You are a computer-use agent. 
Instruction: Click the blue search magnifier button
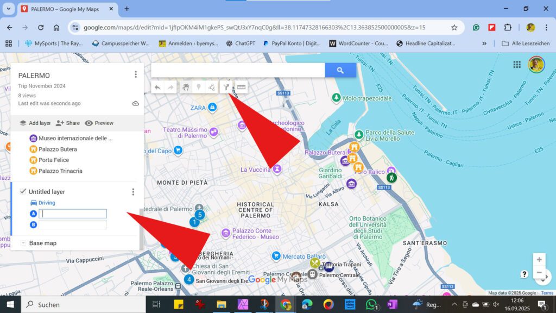pyautogui.click(x=339, y=70)
